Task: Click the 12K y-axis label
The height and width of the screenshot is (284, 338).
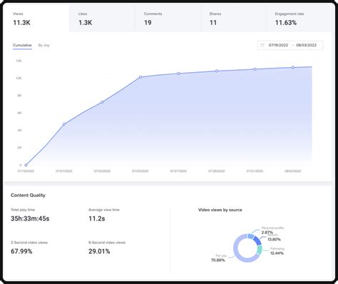Action: click(x=19, y=61)
